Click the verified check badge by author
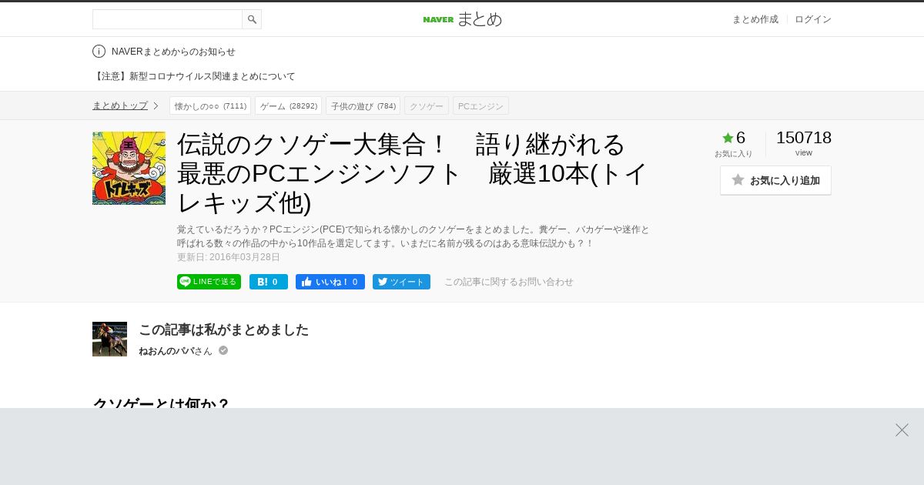 click(223, 350)
